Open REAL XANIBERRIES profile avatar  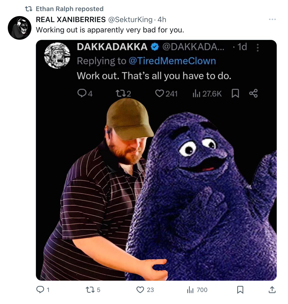tap(20, 28)
